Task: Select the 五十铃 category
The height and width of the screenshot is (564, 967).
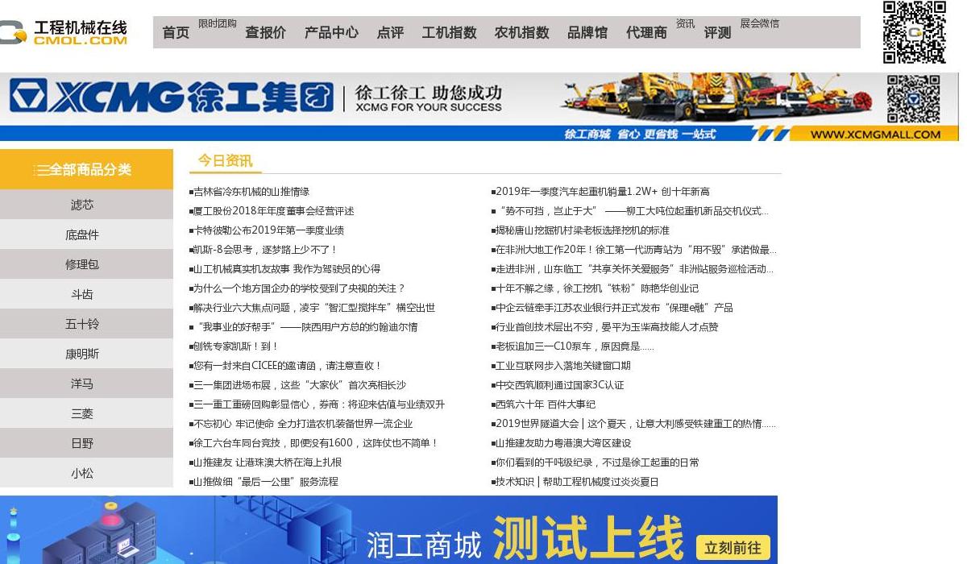Action: (x=86, y=324)
